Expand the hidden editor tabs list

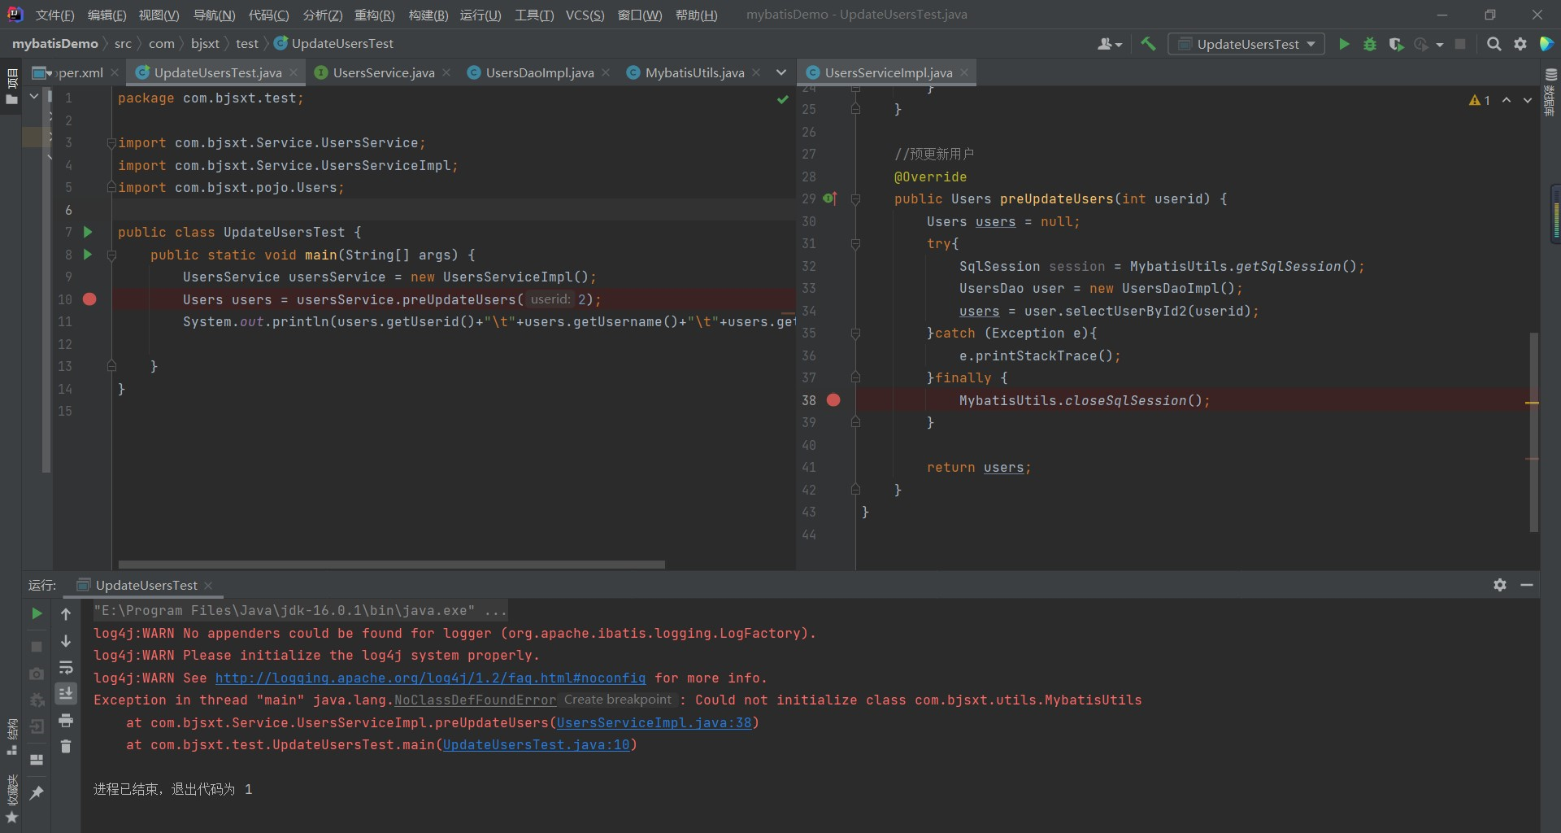(781, 72)
